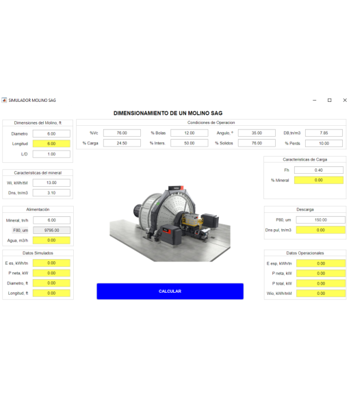Image resolution: width=351 pixels, height=416 pixels.
Task: Edit the P80, um discharge field
Action: (321, 220)
